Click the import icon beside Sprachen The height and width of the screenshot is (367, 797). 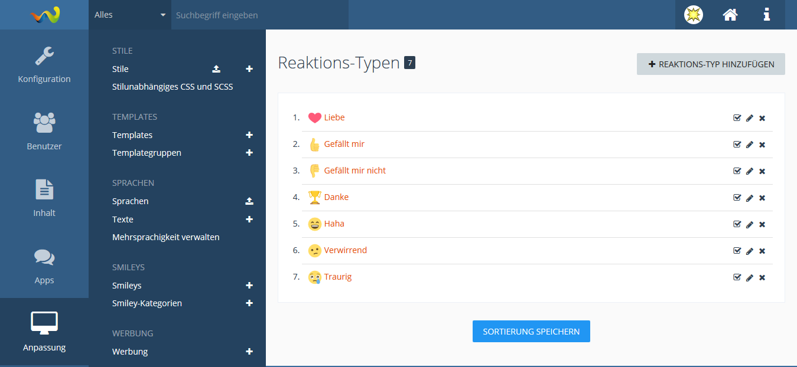coord(249,201)
